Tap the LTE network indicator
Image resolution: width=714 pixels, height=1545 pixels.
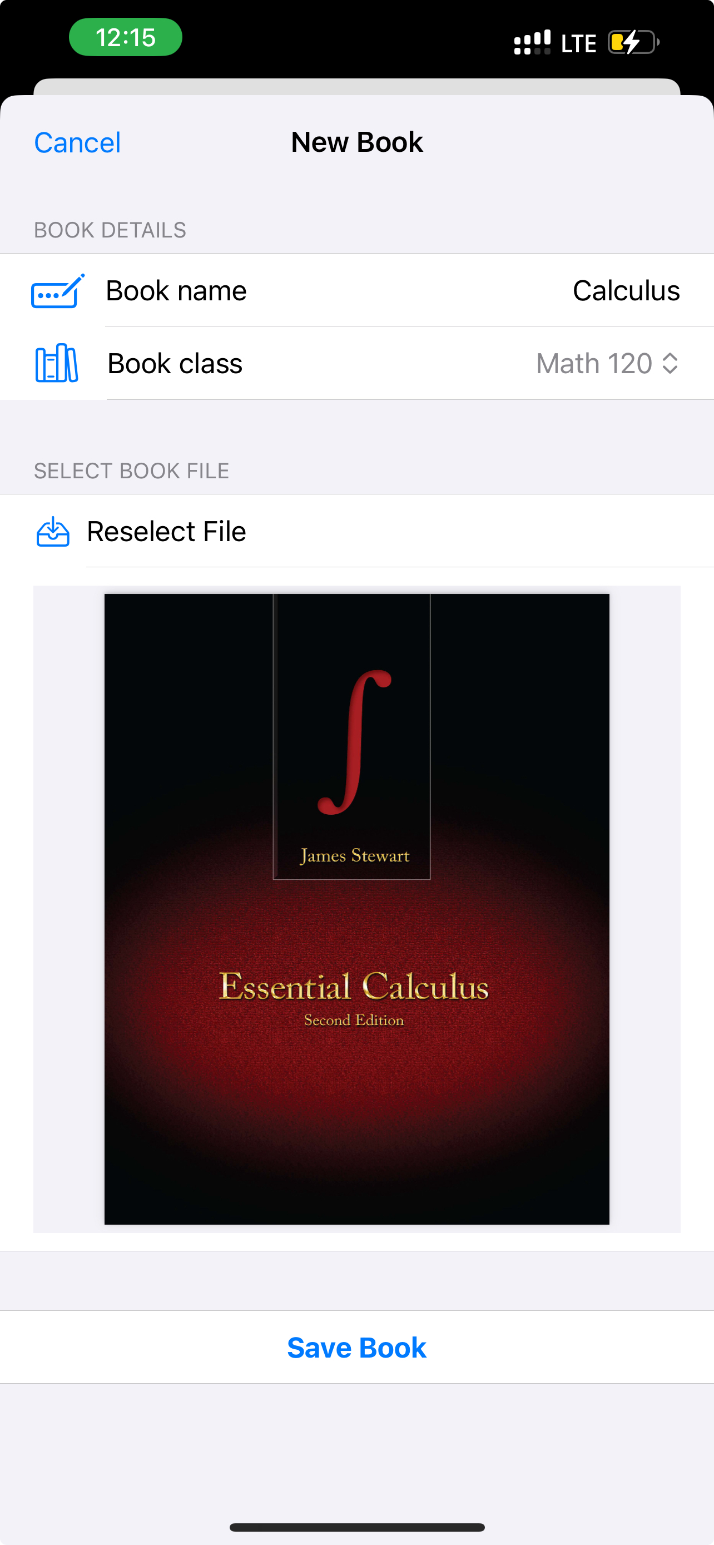[x=578, y=43]
